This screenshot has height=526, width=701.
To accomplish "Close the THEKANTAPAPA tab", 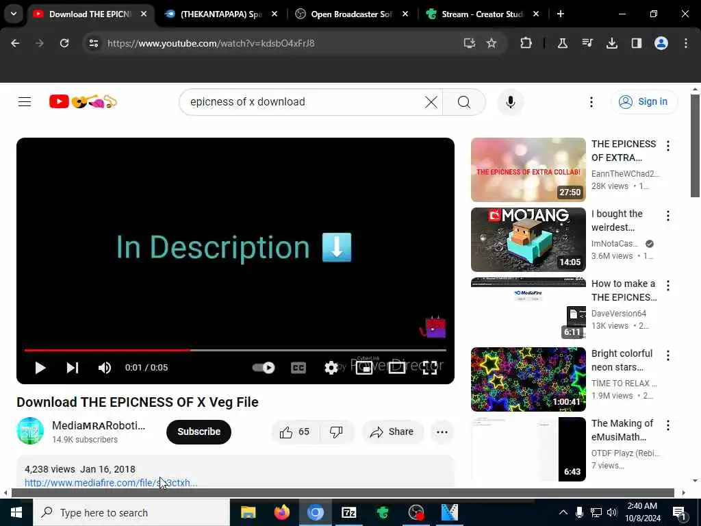I will [275, 14].
